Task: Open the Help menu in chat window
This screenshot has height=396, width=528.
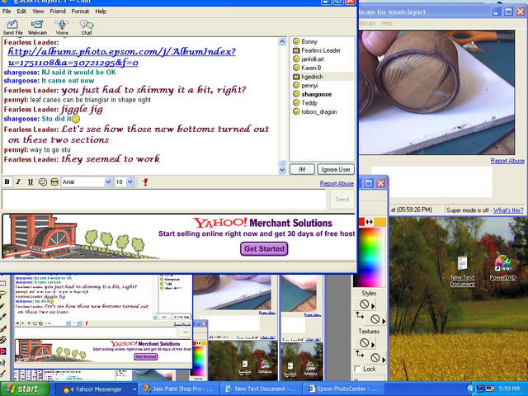Action: pos(101,11)
